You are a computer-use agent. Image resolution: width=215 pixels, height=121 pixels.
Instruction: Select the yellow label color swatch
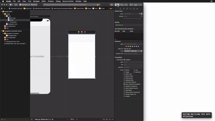130,46
